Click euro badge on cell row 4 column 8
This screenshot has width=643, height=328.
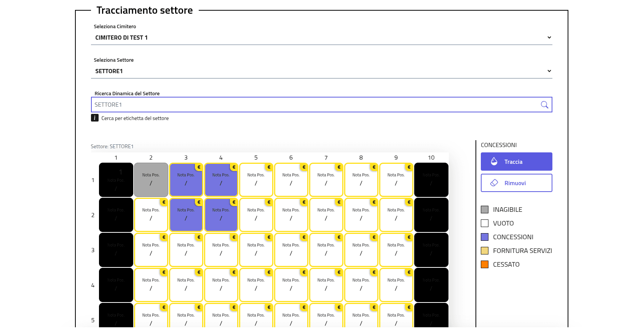[374, 272]
